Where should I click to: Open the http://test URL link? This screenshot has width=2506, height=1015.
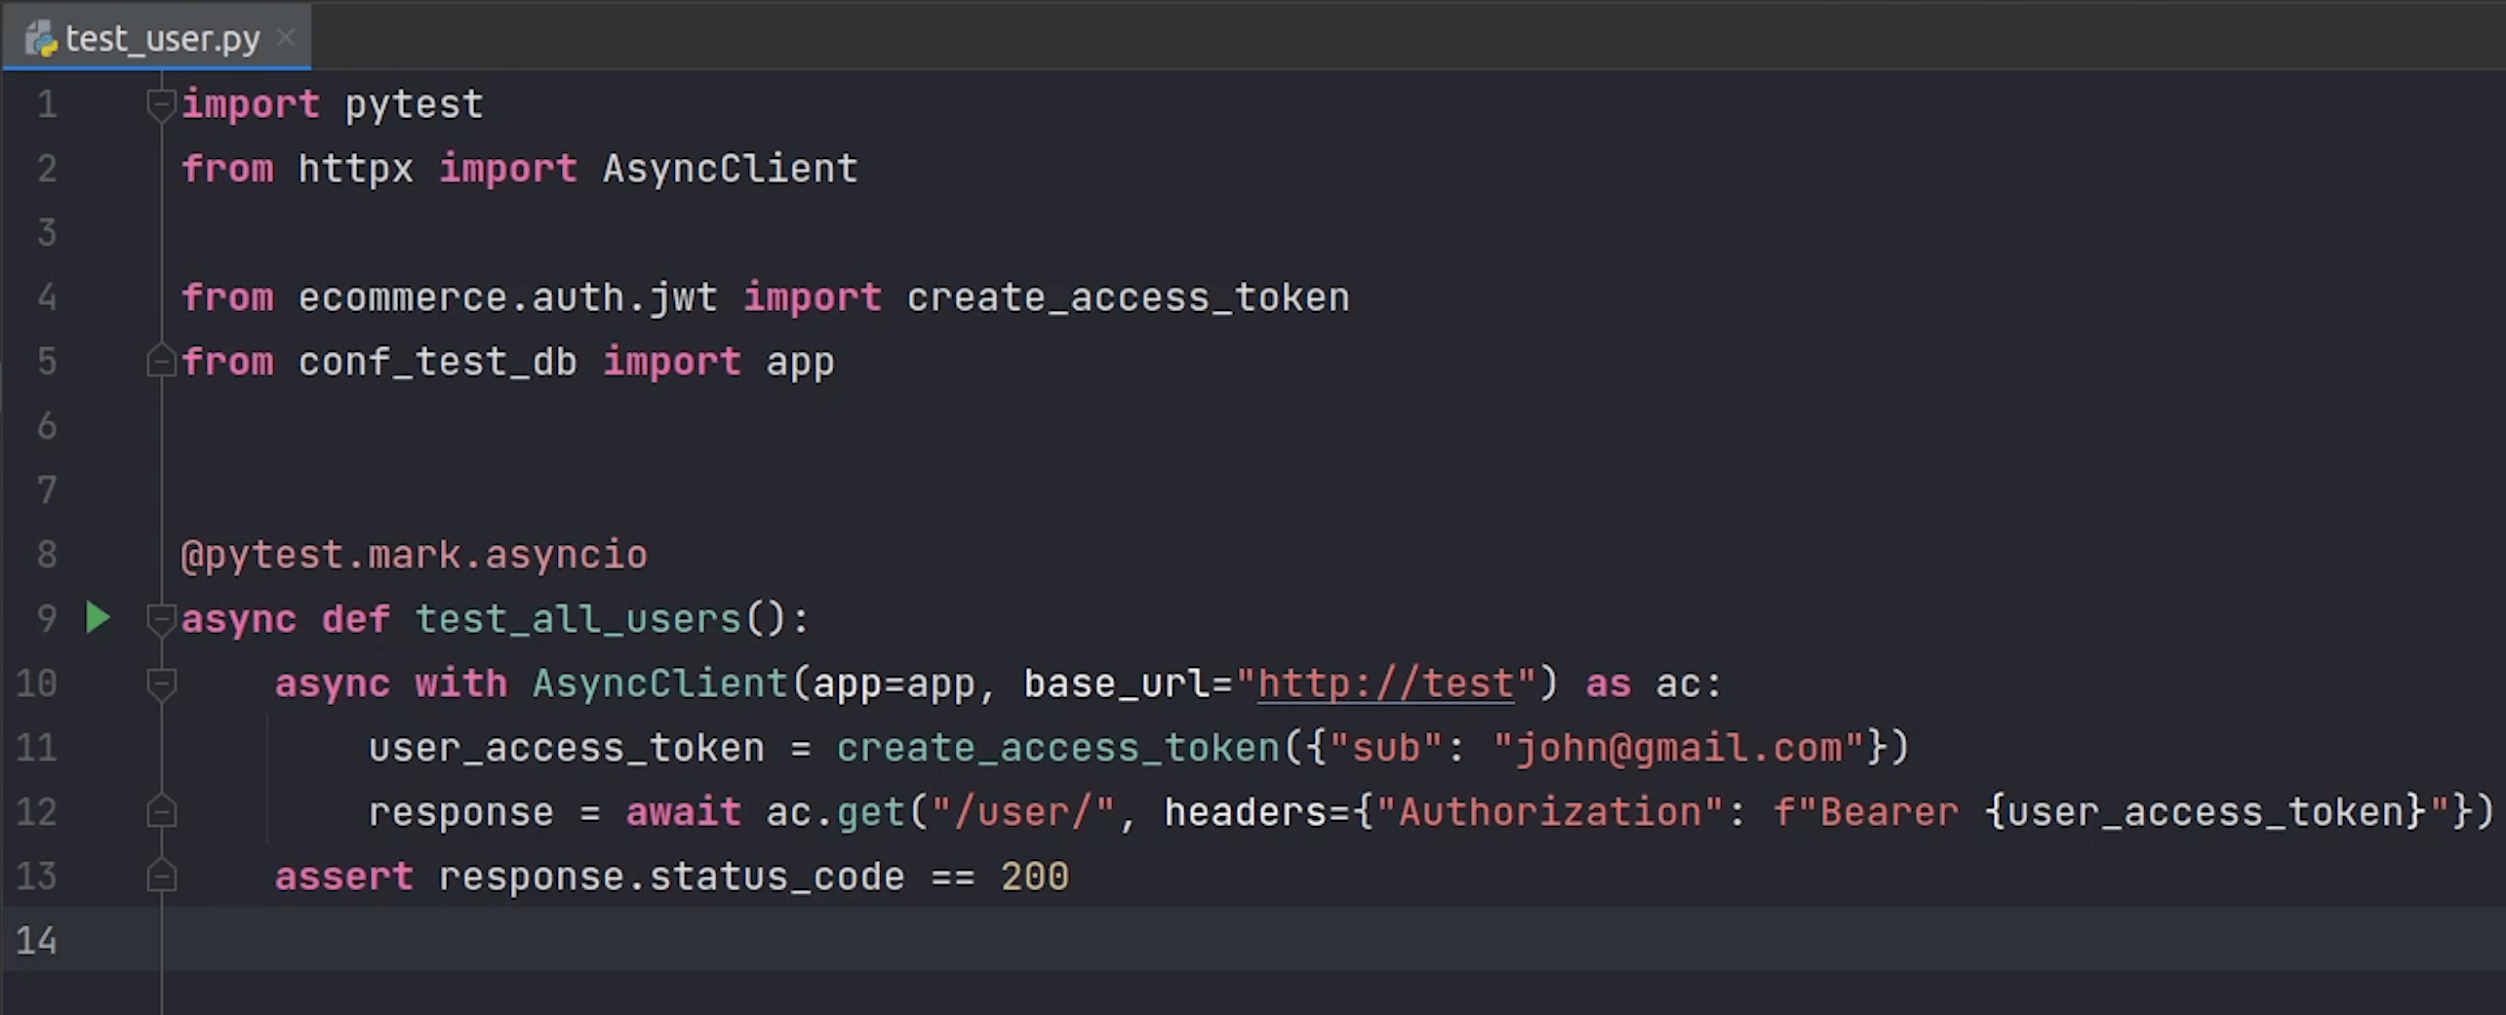(x=1385, y=683)
